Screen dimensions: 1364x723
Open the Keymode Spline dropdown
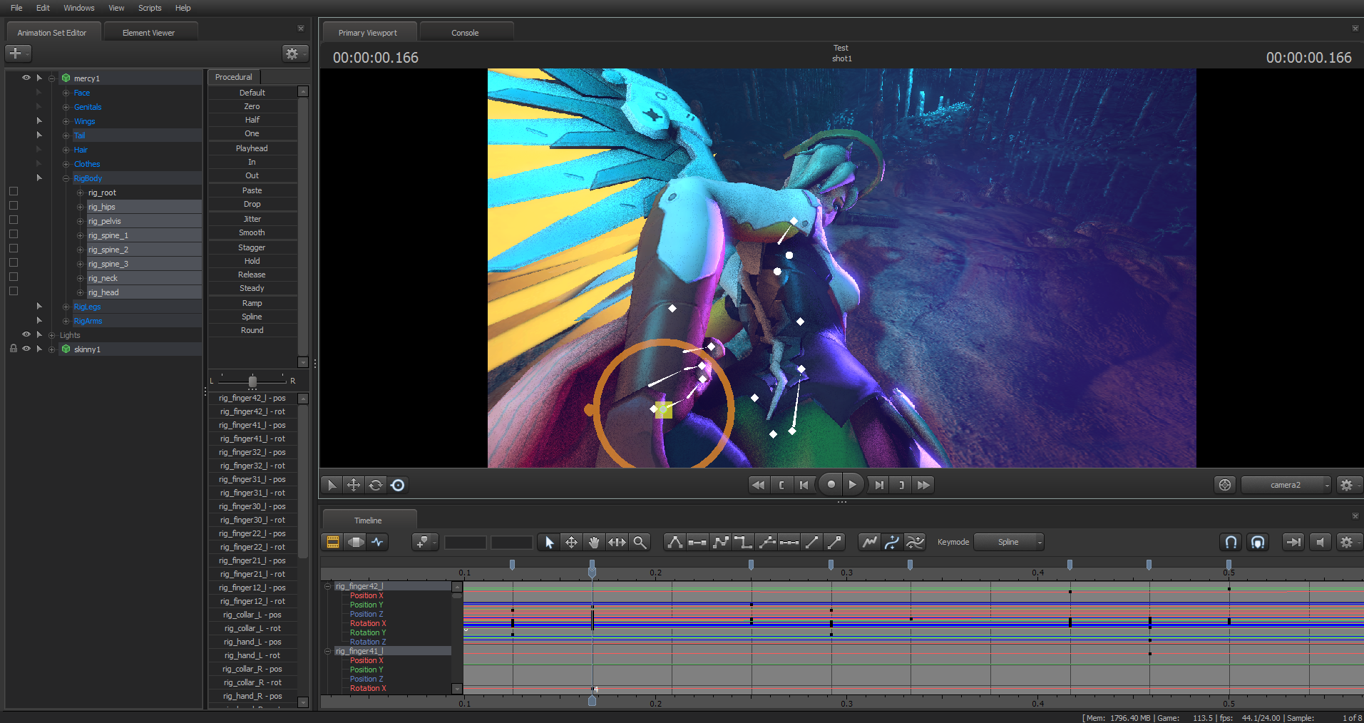pos(1008,543)
